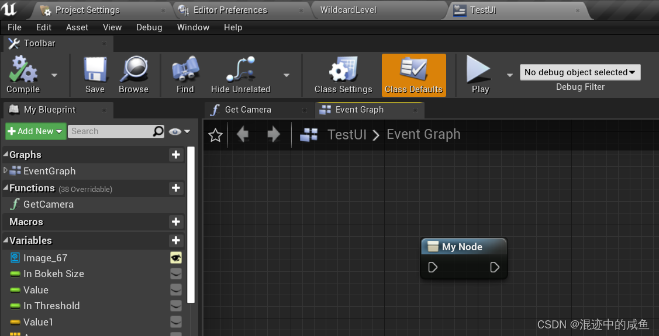Click the green type pill of the Value variable
Viewport: 659px width, 336px height.
(x=14, y=290)
